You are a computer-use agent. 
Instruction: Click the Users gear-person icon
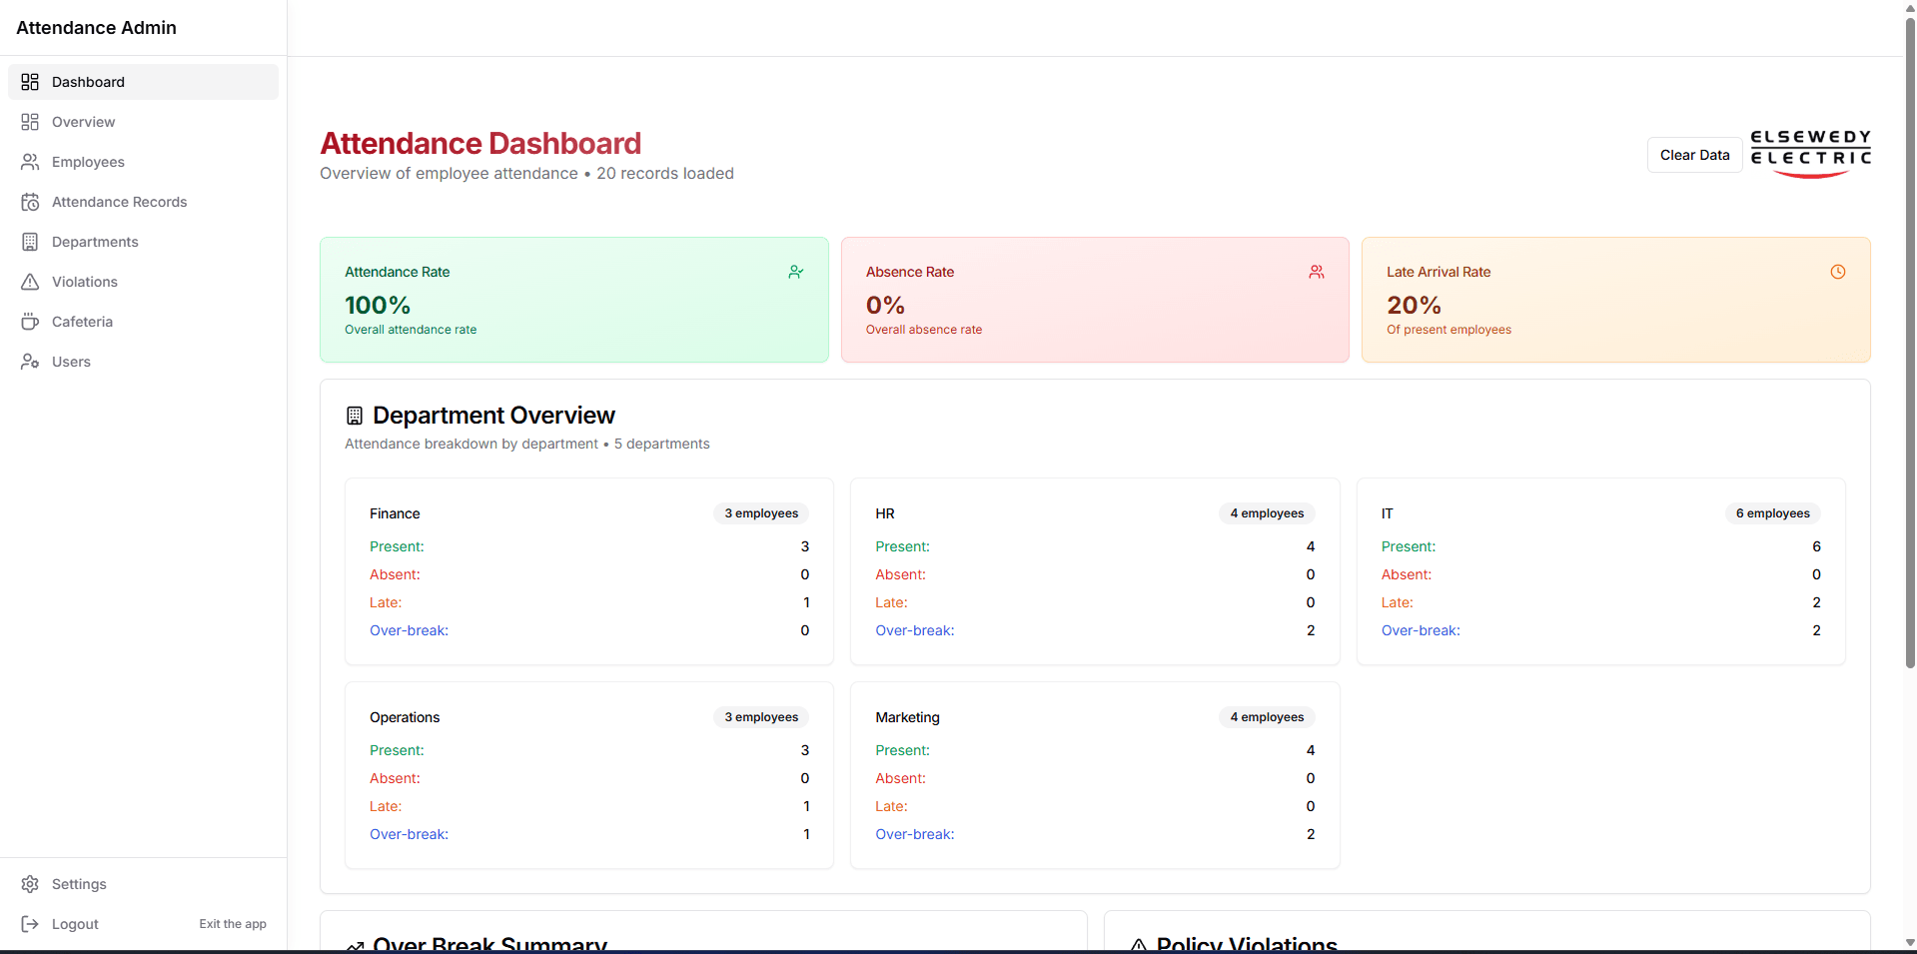coord(30,362)
